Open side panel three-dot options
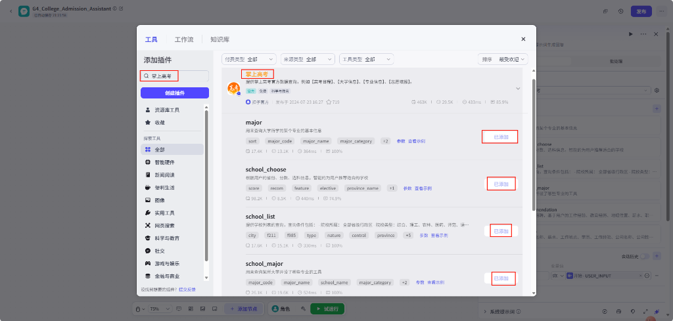The image size is (673, 321). [x=643, y=34]
